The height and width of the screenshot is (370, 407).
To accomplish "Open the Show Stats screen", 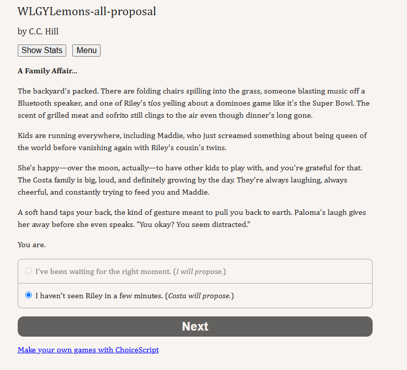I will [x=42, y=51].
